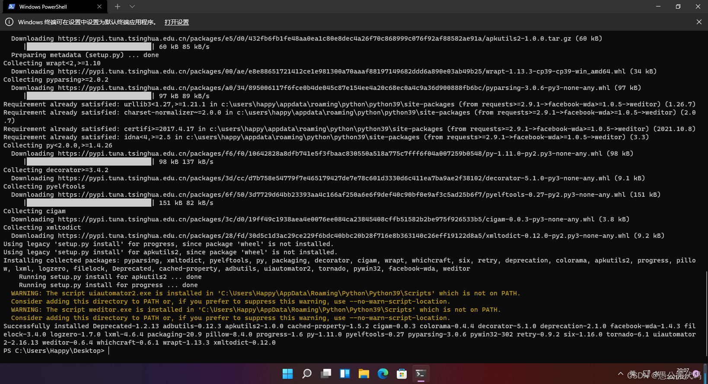
Task: Show hidden system tray icons
Action: [621, 374]
